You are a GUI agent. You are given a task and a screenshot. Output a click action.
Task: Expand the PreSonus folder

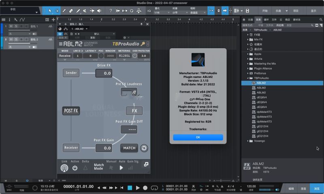pos(247,73)
